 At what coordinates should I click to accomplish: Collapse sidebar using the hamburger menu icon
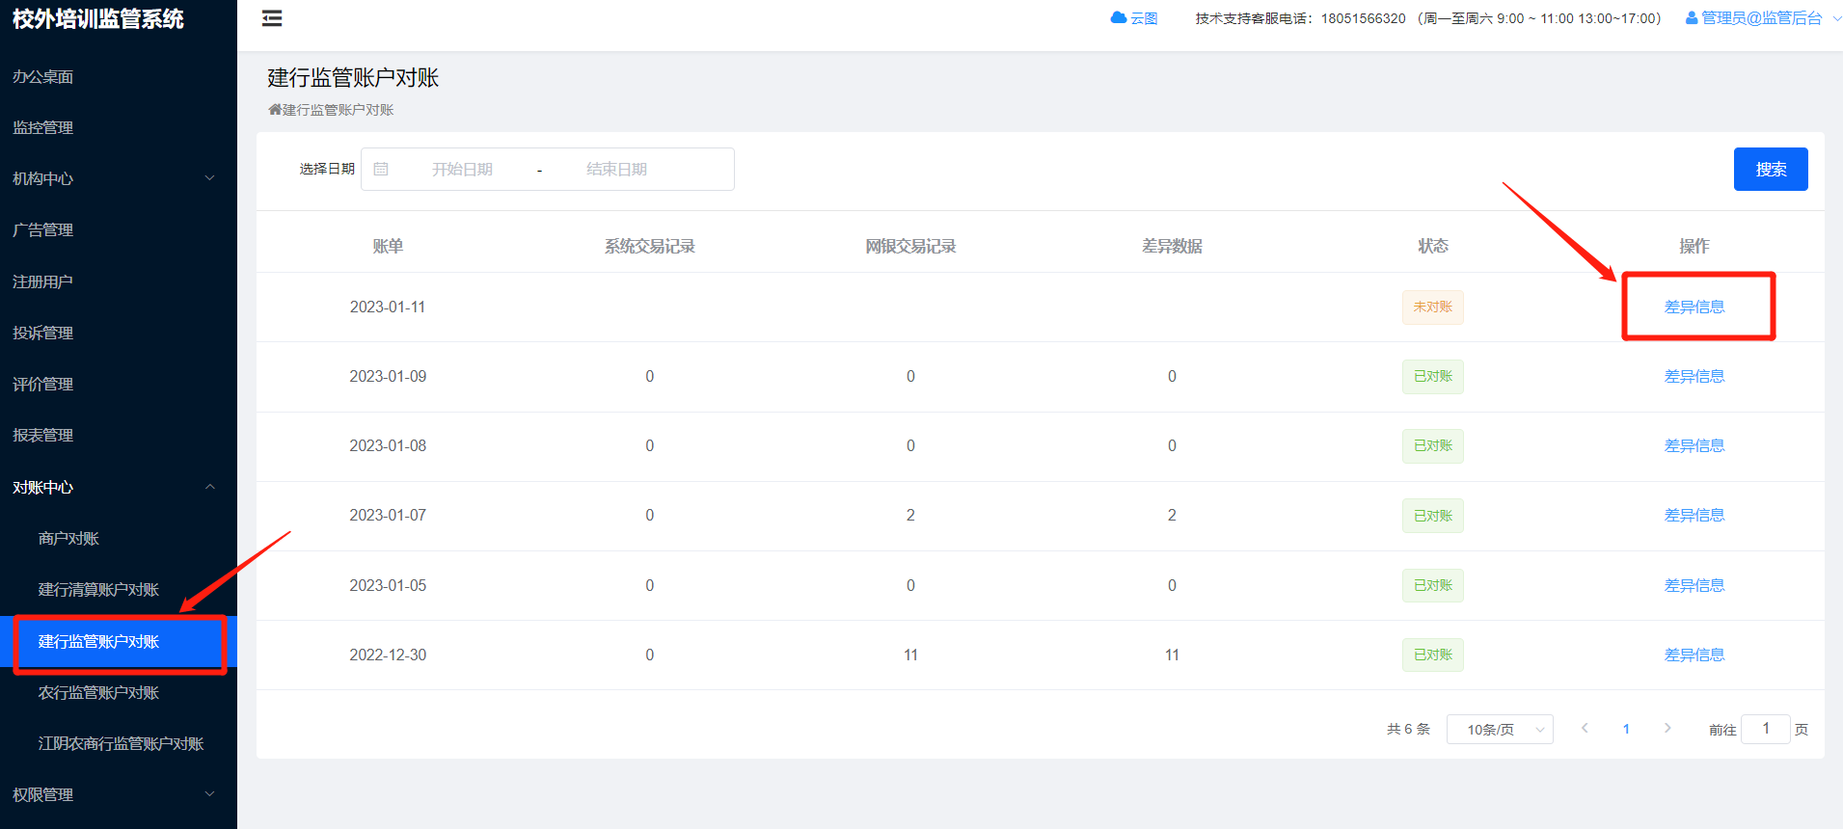272,18
